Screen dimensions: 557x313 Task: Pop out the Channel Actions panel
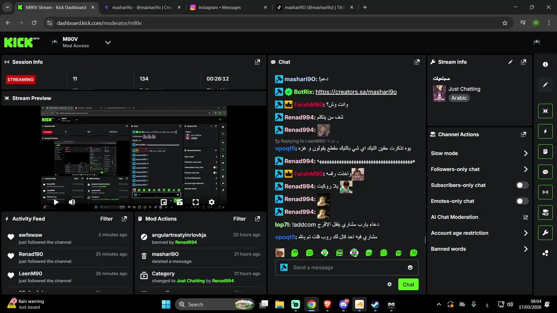point(523,134)
